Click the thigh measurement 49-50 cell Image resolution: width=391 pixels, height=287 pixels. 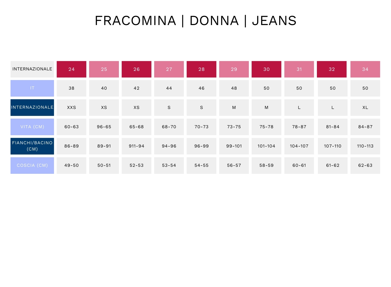[71, 165]
